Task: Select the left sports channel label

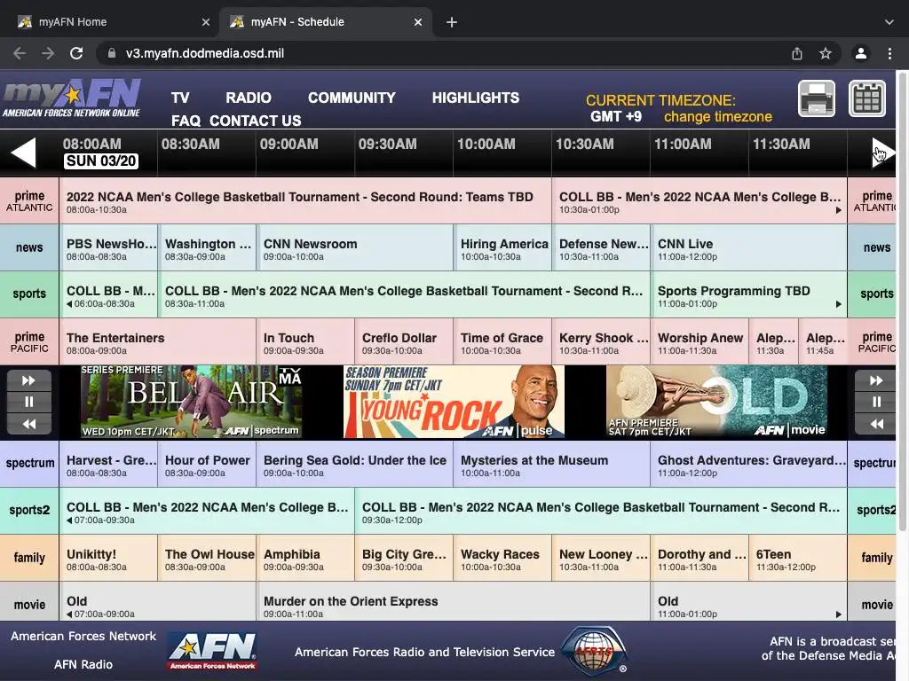Action: point(29,294)
